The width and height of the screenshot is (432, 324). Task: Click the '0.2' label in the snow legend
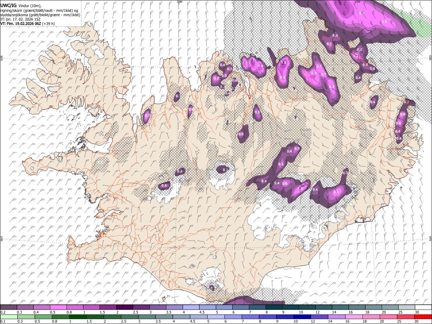3,312
